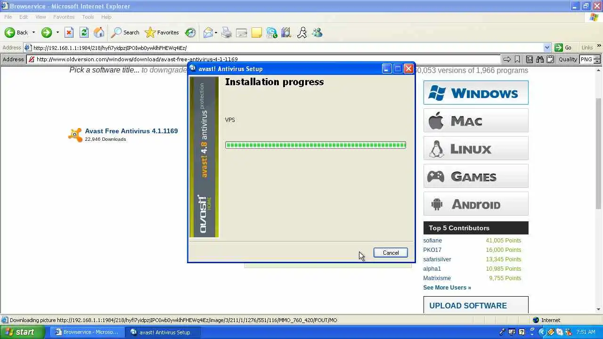Open the Mail button dropdown arrow
Image resolution: width=603 pixels, height=339 pixels.
[216, 32]
